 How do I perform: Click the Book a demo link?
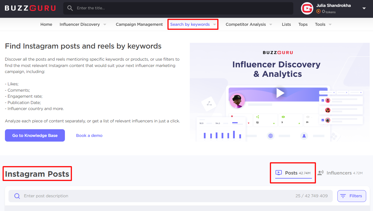click(x=89, y=136)
